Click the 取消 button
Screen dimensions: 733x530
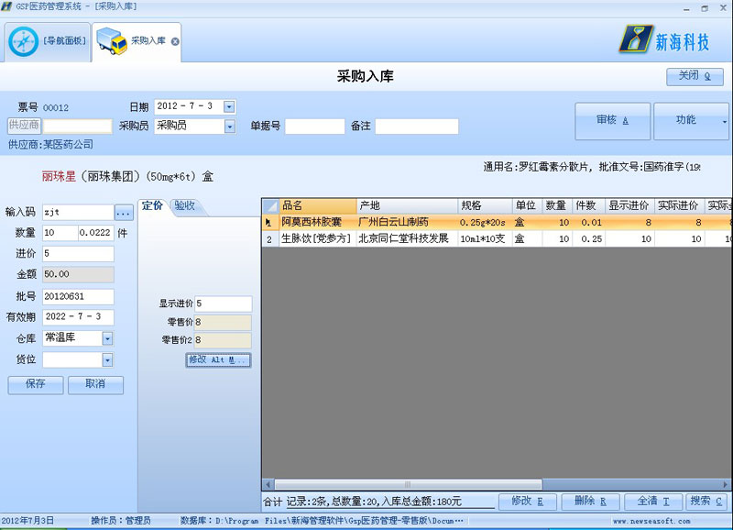[x=94, y=385]
